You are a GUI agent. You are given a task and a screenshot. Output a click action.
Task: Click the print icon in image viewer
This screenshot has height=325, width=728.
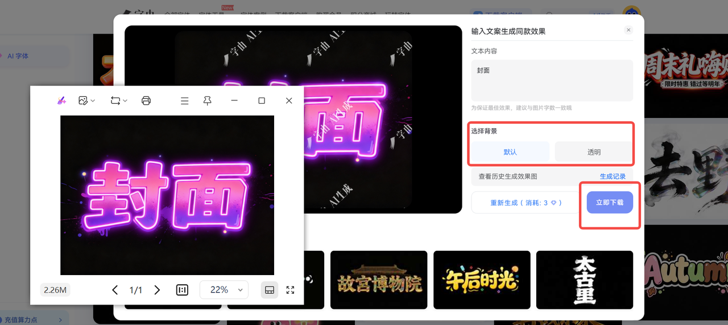coord(146,100)
